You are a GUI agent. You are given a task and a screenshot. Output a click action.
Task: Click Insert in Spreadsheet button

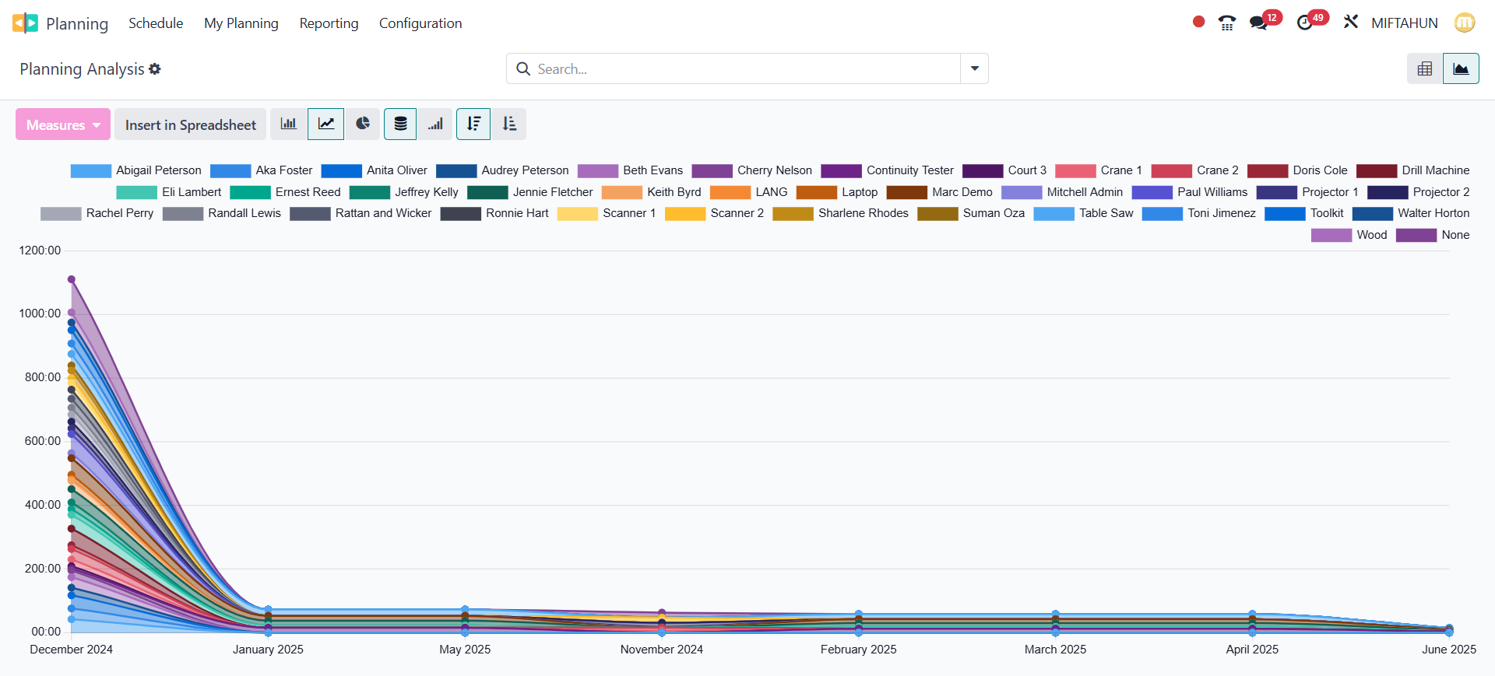point(190,124)
